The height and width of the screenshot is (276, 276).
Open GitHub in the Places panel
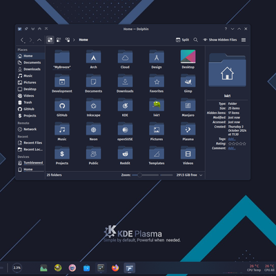click(x=30, y=109)
